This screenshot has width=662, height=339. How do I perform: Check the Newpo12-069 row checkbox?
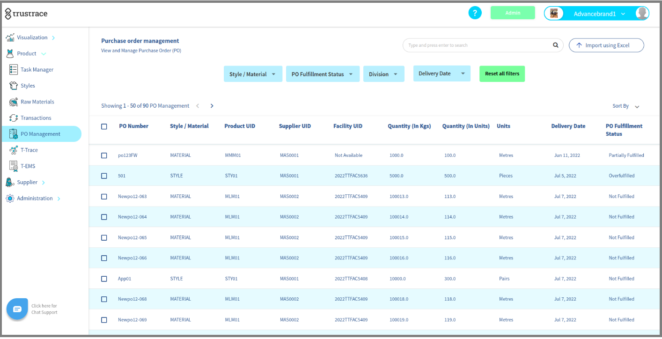coord(104,320)
